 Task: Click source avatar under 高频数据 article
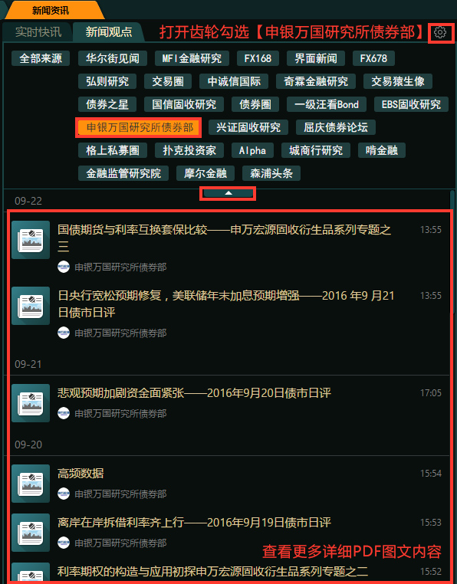click(x=64, y=494)
